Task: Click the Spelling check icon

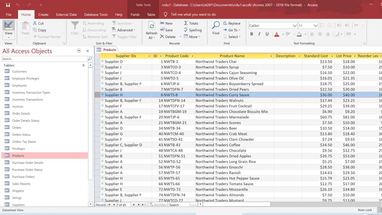Action: 186,30
